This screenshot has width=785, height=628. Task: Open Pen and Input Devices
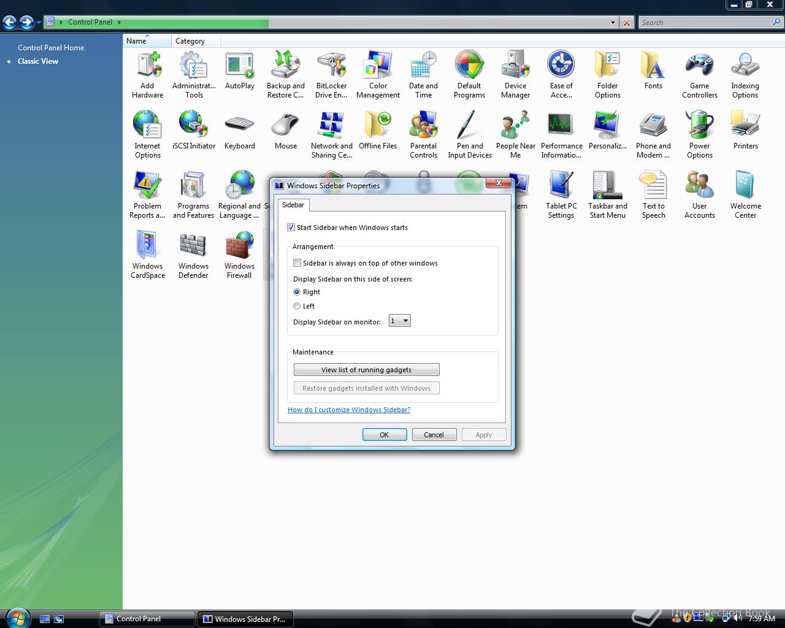coord(470,135)
